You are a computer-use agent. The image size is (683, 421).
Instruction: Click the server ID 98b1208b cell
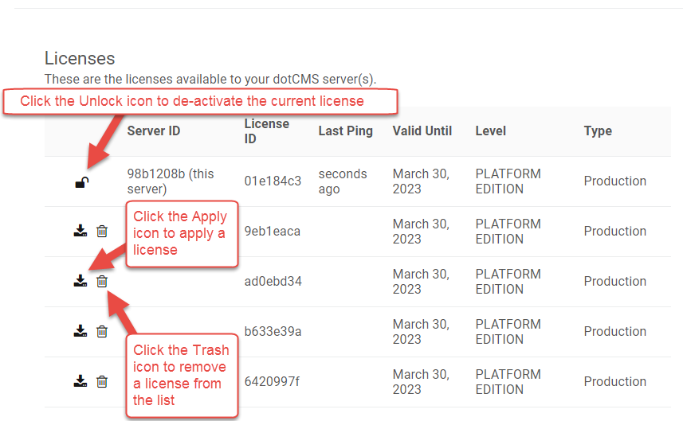(x=166, y=181)
